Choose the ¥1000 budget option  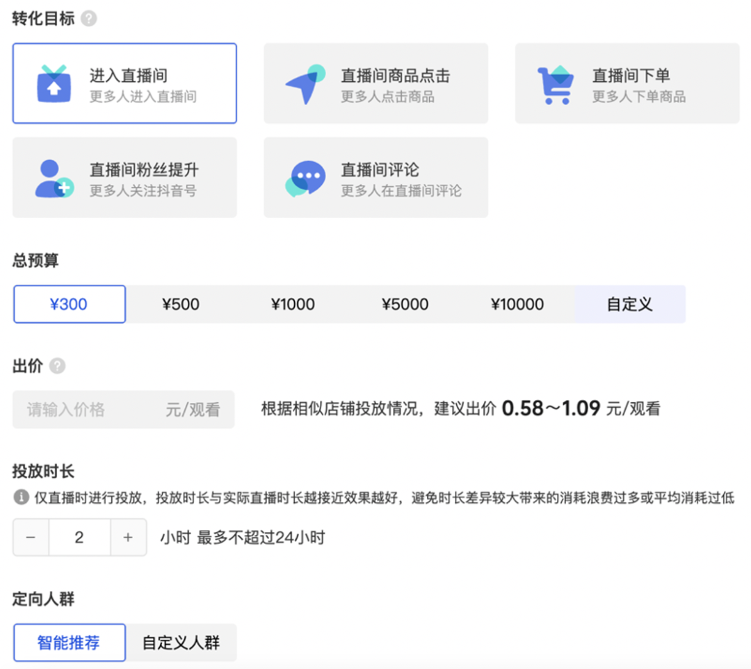[293, 304]
